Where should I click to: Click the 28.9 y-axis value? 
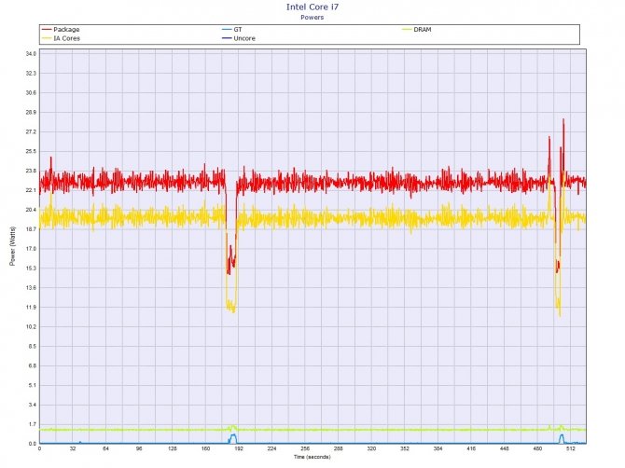[x=31, y=112]
